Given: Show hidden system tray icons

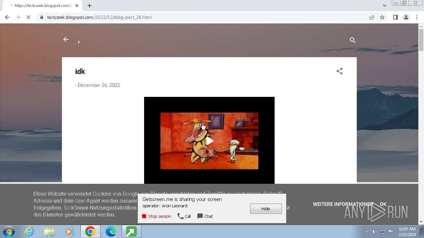Looking at the screenshot, I should [366, 232].
